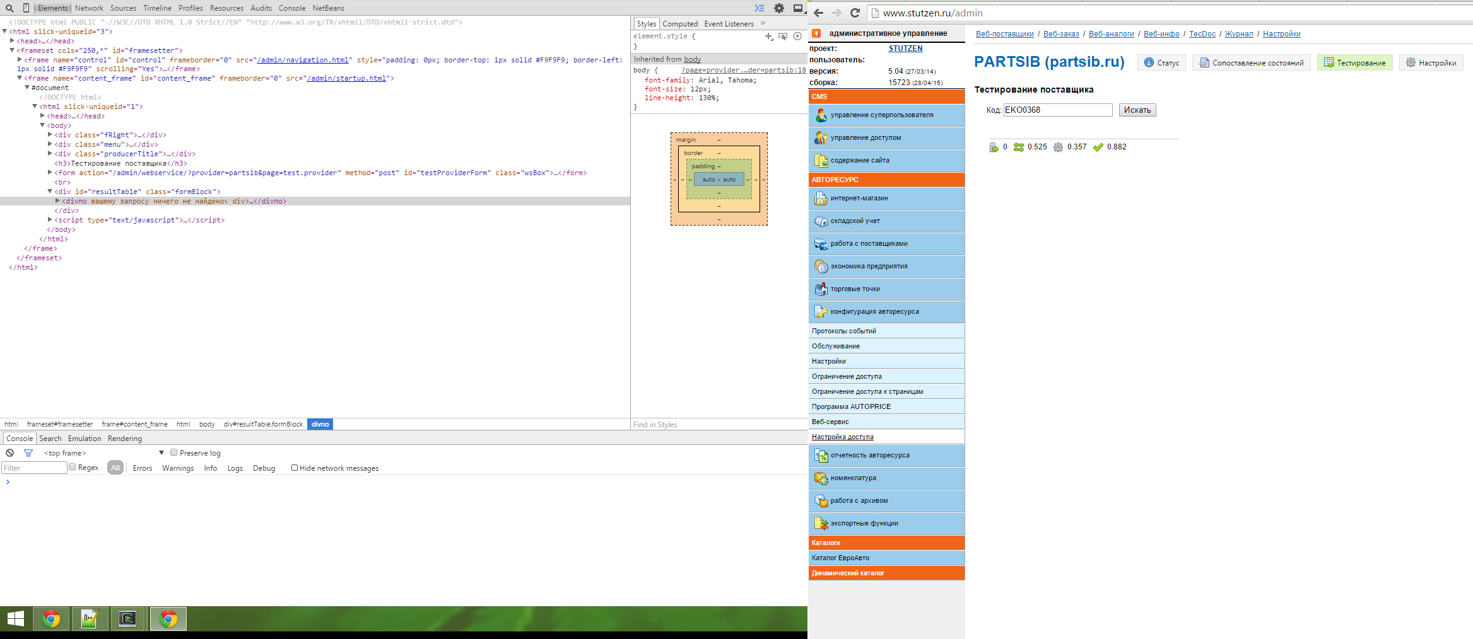This screenshot has width=1473, height=639.
Task: Click the browser back arrow
Action: 818,13
